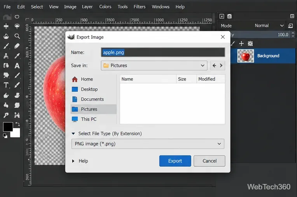Open the Layer menu
The image size is (297, 197).
pos(87,7)
